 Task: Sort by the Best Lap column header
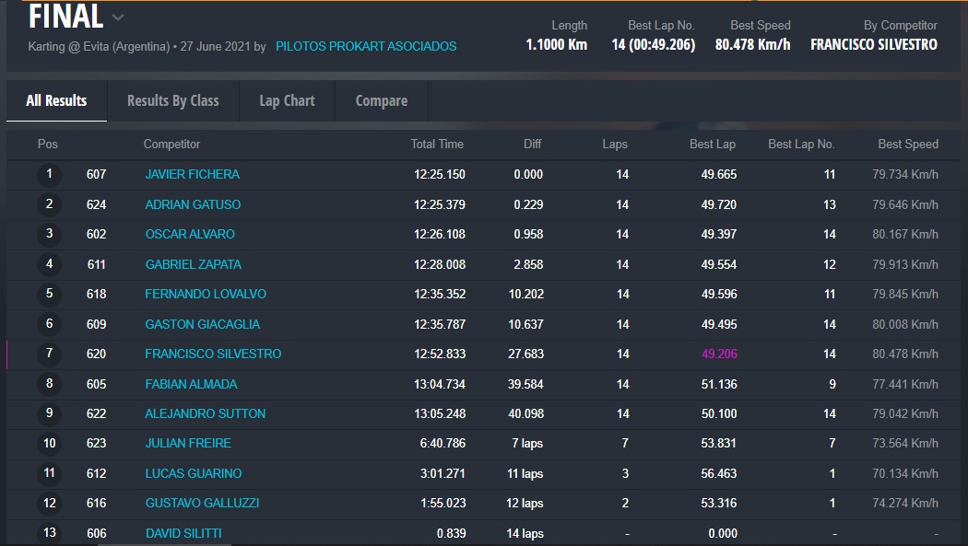coord(712,144)
